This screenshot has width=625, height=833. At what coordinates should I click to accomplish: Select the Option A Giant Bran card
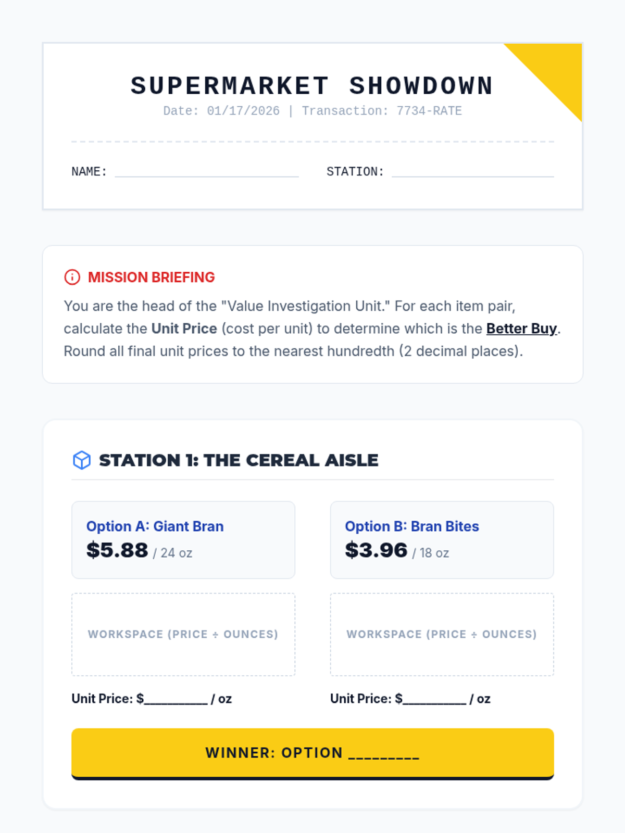coord(183,540)
